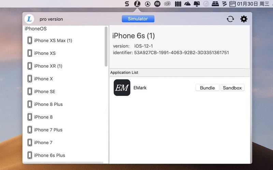Click phone icon beside iPhone 8
This screenshot has height=170, width=273.
(30, 117)
